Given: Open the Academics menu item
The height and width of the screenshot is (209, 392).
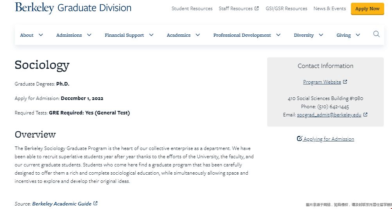Looking at the screenshot, I should pos(178,35).
